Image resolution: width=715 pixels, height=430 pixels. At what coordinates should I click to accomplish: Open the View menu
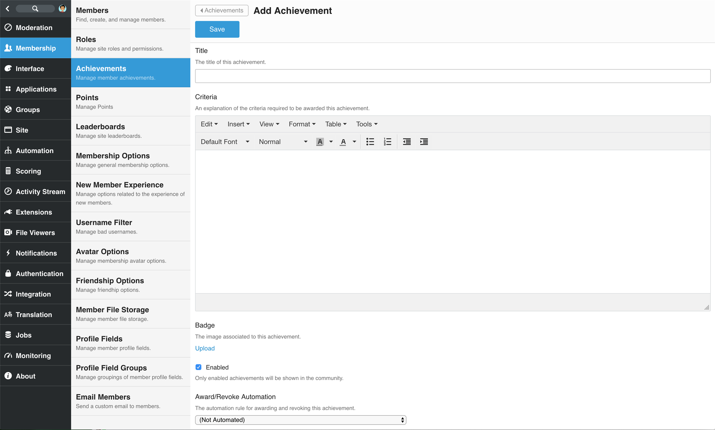tap(269, 124)
